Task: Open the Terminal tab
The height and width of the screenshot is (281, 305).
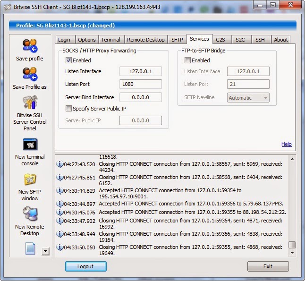Action: point(111,40)
